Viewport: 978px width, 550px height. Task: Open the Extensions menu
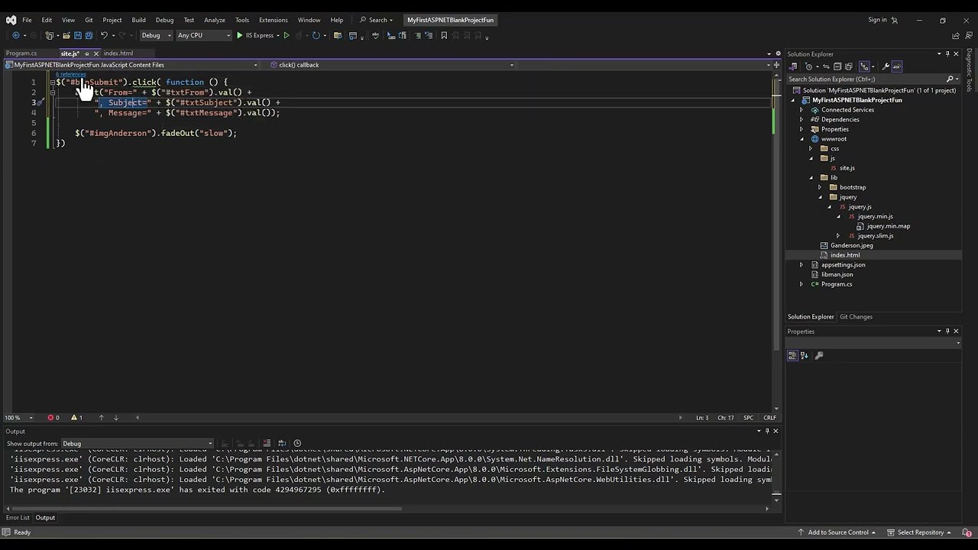(273, 20)
